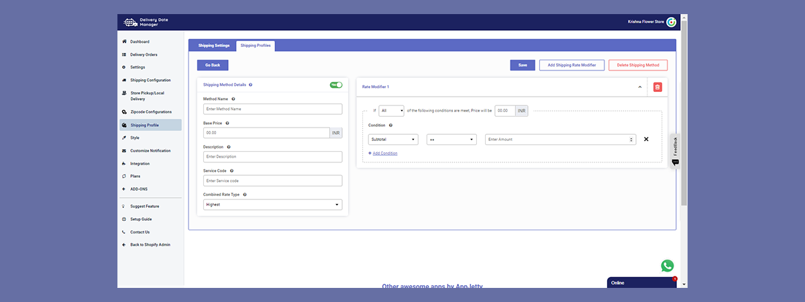Click the Add Condition link
805x302 pixels.
[384, 154]
